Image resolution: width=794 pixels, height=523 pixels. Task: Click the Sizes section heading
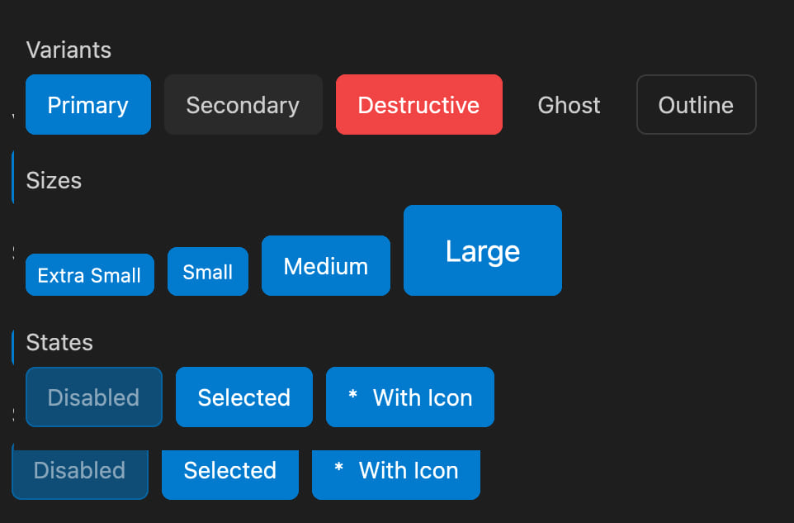click(54, 180)
